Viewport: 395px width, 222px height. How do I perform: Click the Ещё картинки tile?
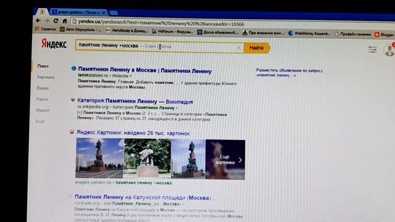coord(225,160)
